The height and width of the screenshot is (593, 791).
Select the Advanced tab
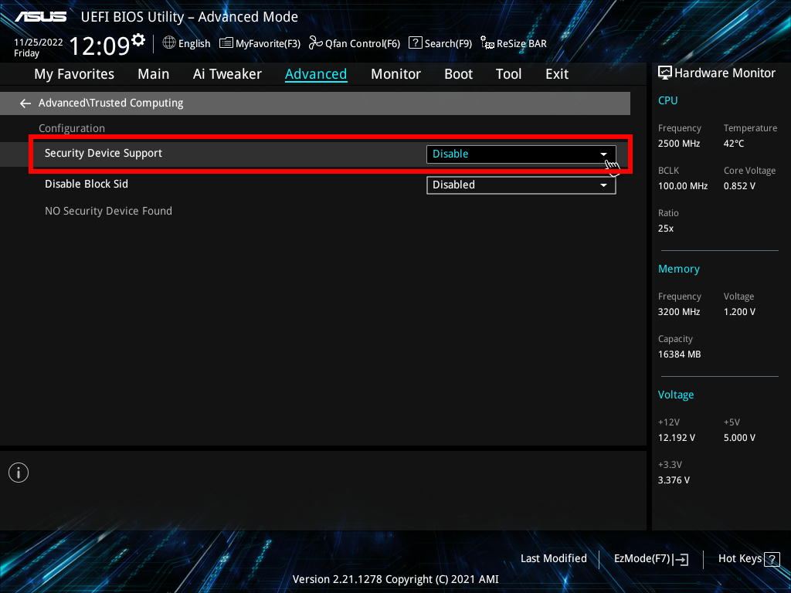pos(316,74)
